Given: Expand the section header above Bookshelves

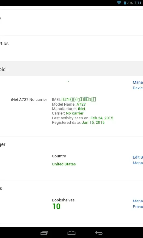Looking at the screenshot, I should point(71,189).
